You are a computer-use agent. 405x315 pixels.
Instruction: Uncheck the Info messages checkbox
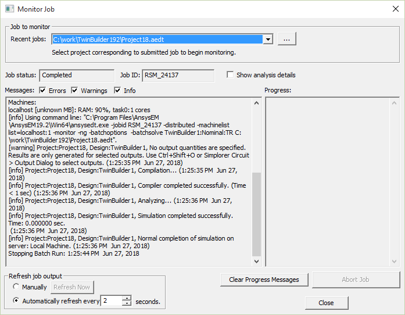[x=117, y=91]
